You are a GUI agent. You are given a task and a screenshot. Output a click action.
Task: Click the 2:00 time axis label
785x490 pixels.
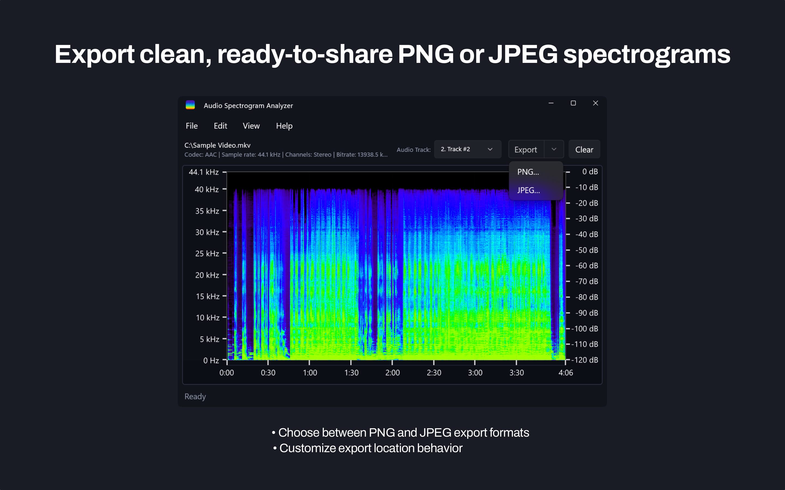392,373
